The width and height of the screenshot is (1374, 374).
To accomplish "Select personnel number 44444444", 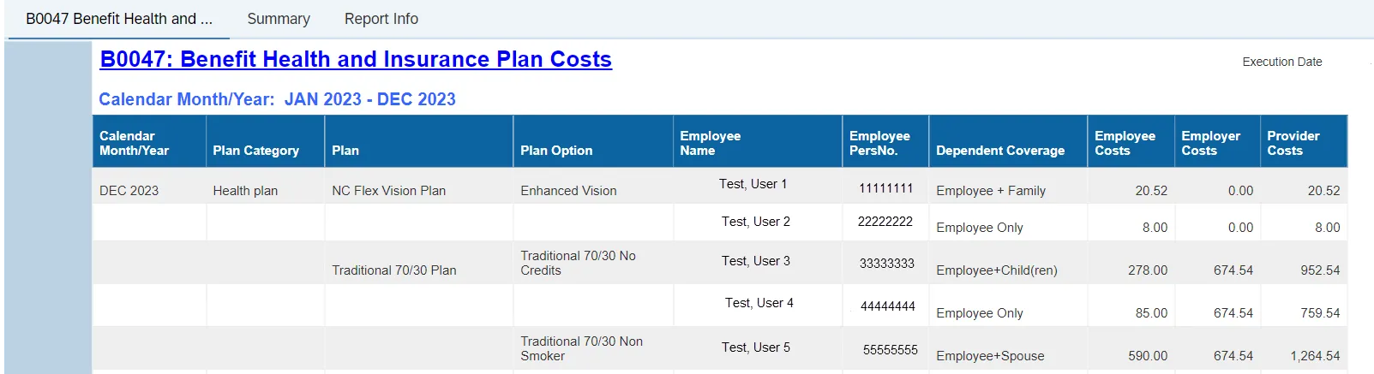I will click(887, 306).
